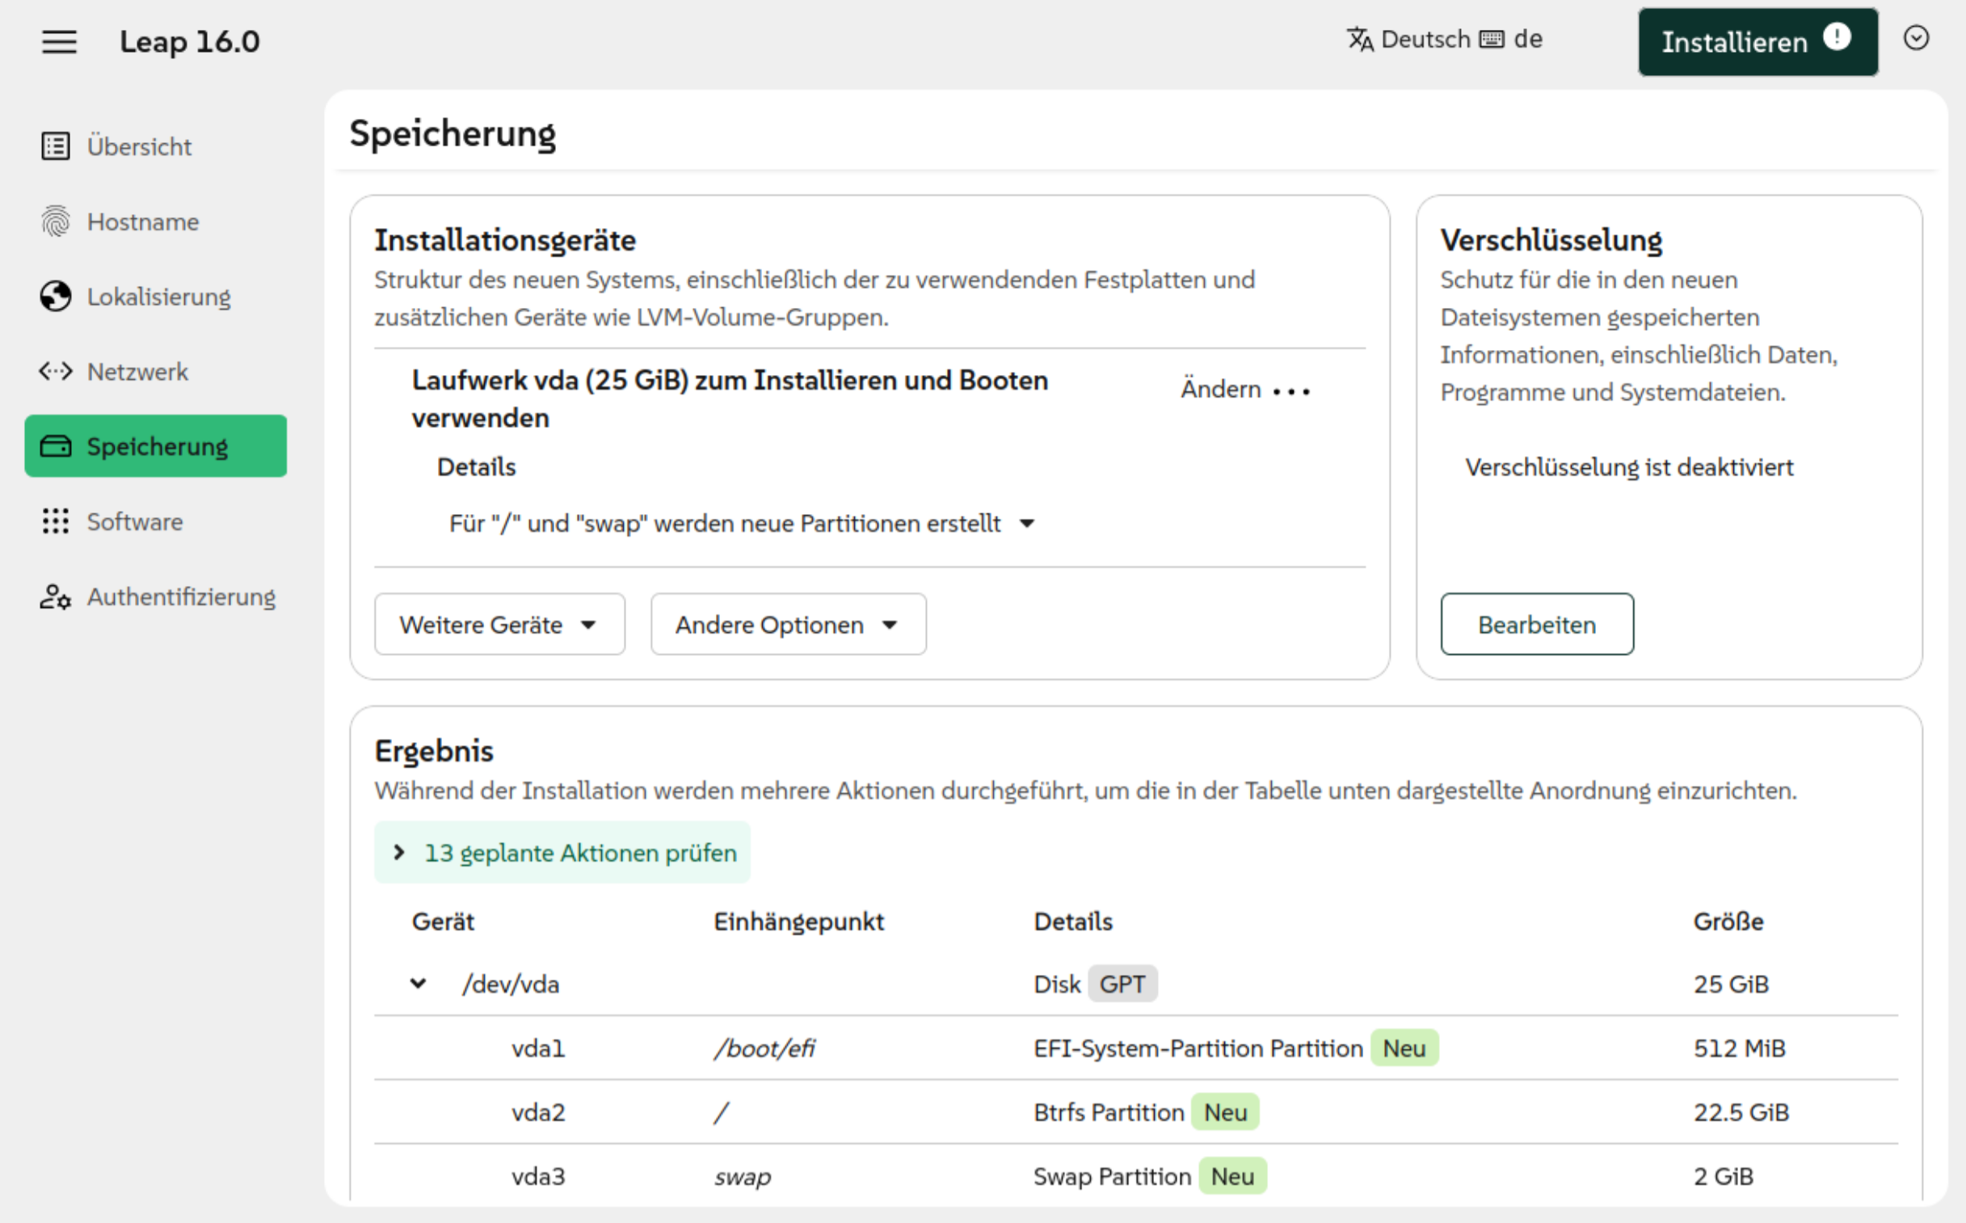
Task: Click the three-dots menu beside Ändern
Action: [1291, 391]
